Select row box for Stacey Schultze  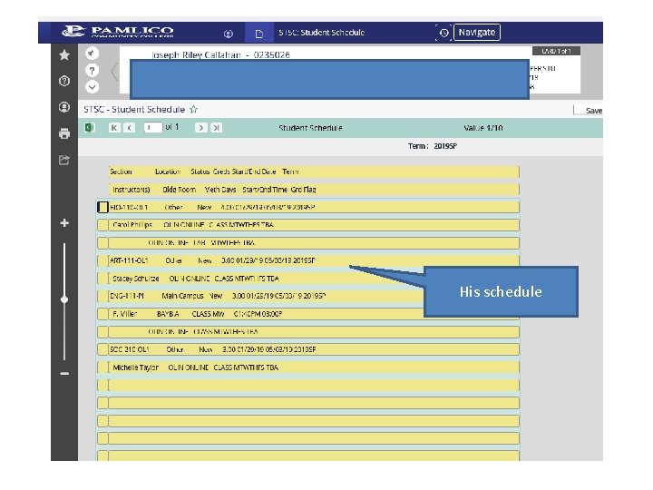pyautogui.click(x=102, y=279)
